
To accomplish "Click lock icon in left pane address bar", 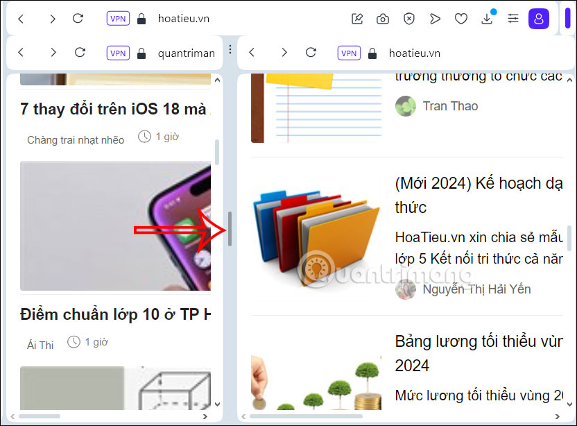I will [141, 53].
